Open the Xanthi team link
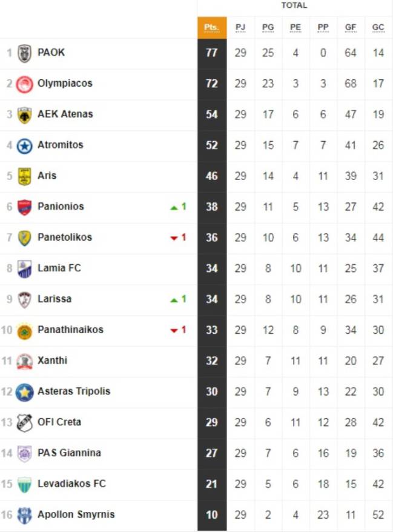Image resolution: width=393 pixels, height=532 pixels. click(x=52, y=361)
